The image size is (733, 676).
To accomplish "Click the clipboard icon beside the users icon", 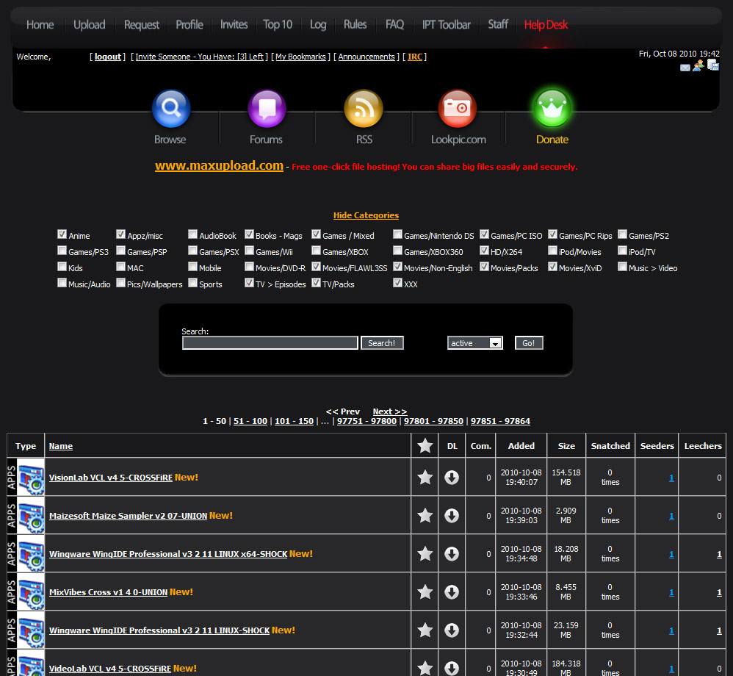I will 713,65.
